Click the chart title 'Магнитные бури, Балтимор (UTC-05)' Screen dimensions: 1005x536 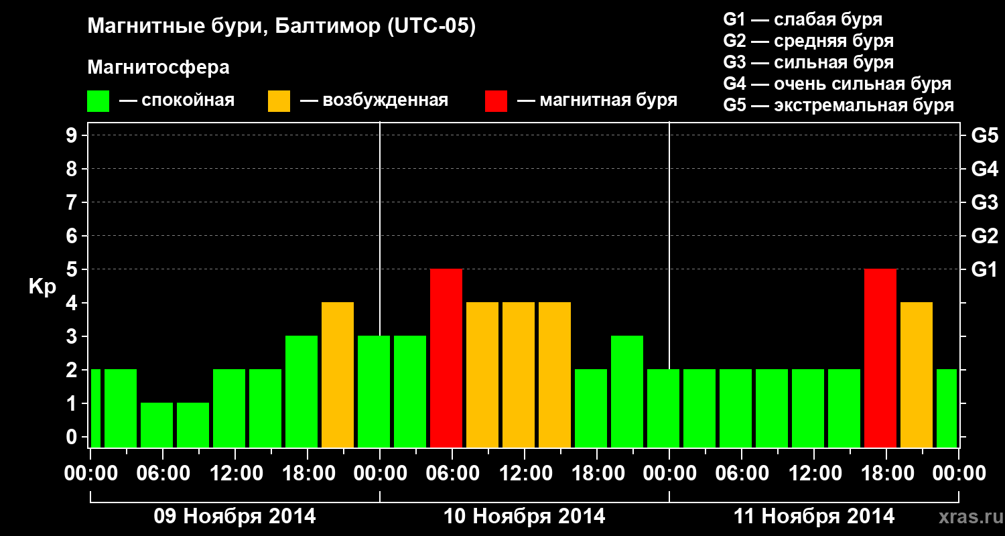[281, 27]
